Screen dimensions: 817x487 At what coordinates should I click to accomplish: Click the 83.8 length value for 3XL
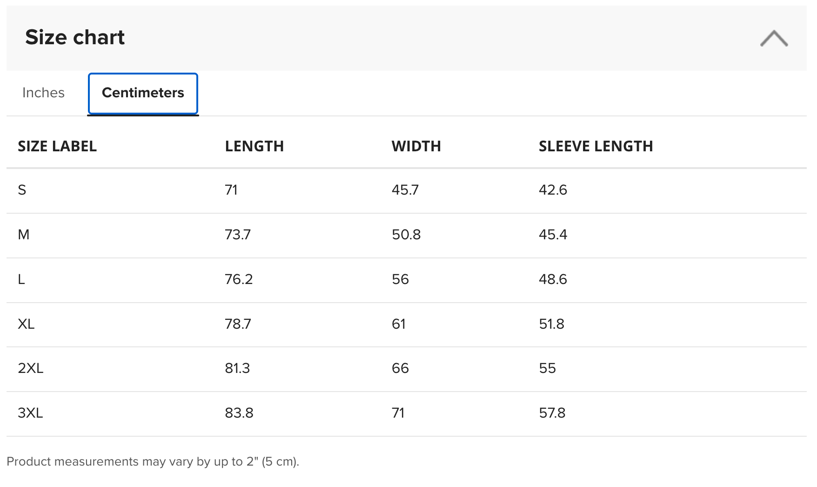click(x=239, y=413)
